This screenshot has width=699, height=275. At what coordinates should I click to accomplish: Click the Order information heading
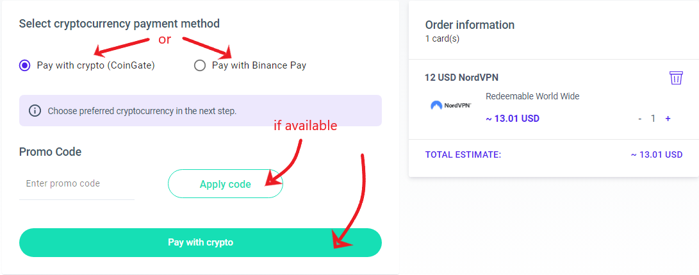pyautogui.click(x=470, y=25)
